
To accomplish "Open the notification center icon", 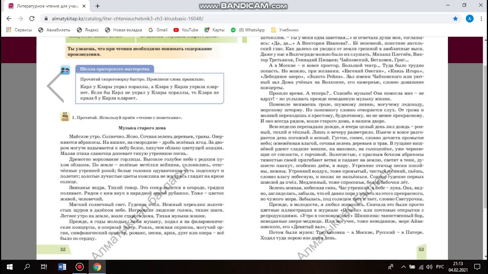I will coord(477,267).
